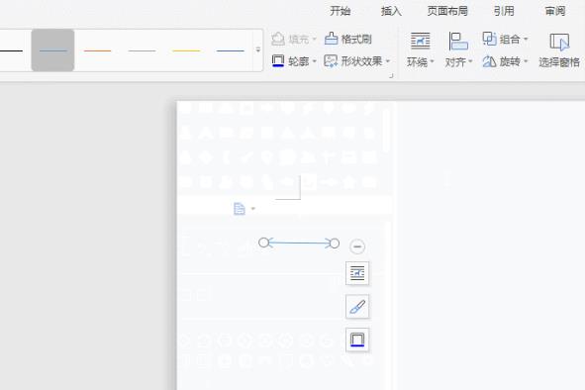The width and height of the screenshot is (585, 390).
Task: Click the left handle of the arrow line
Action: point(263,243)
